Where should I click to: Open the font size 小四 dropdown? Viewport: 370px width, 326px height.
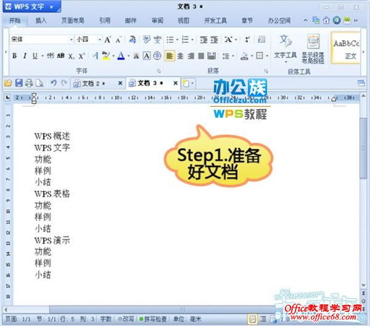point(100,39)
